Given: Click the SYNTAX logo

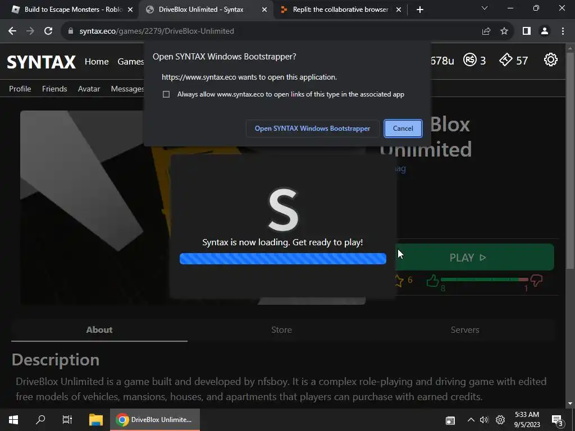Looking at the screenshot, I should (41, 62).
